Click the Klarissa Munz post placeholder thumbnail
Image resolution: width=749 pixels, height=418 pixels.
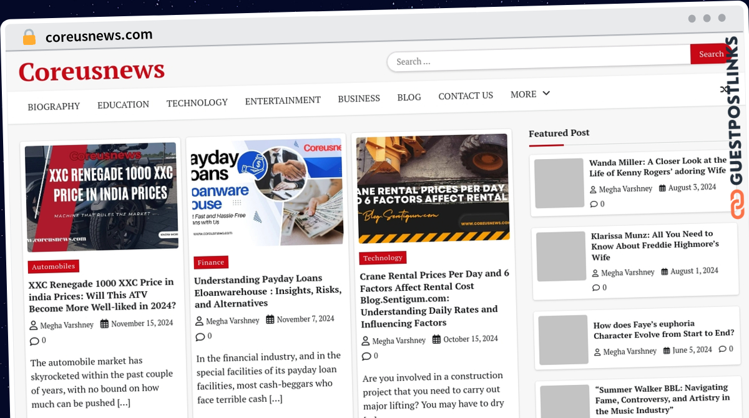561,256
